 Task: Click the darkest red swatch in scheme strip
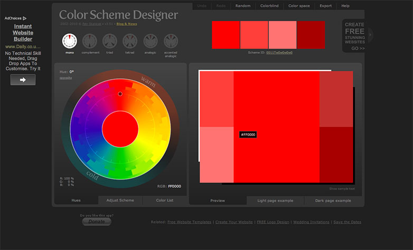[311, 35]
